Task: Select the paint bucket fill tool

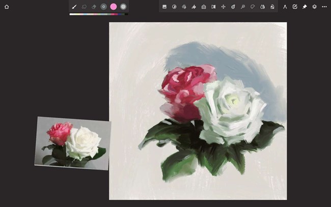Action: [194, 7]
